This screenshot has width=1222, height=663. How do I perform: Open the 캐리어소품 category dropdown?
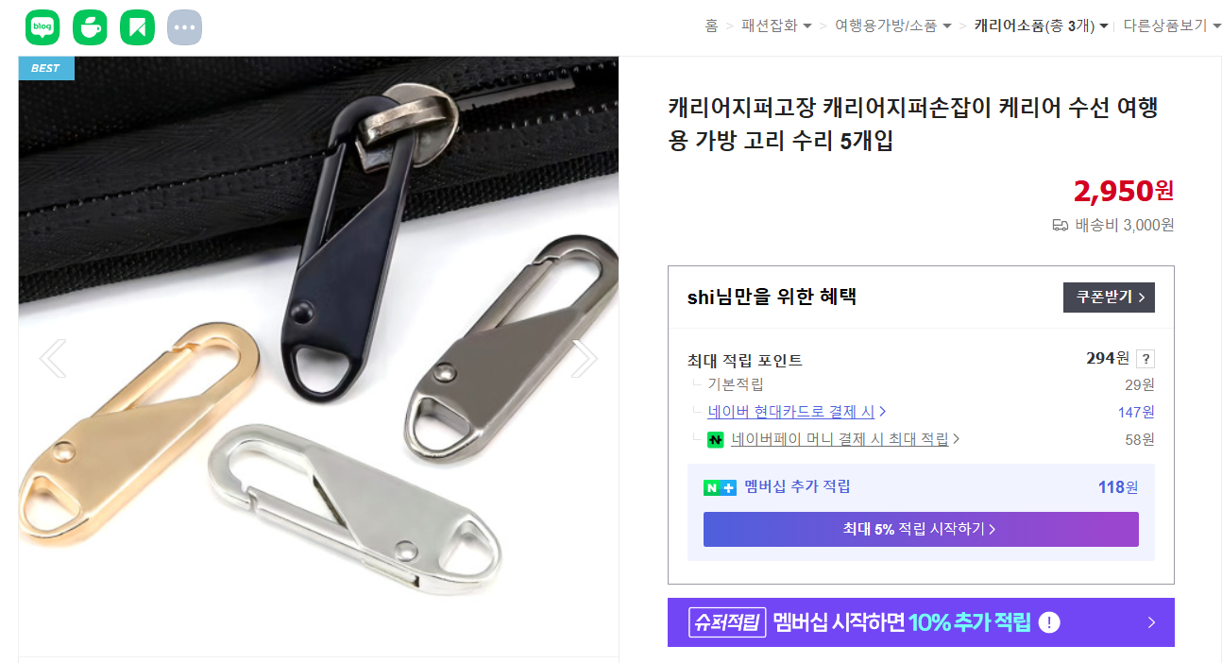pyautogui.click(x=1042, y=25)
